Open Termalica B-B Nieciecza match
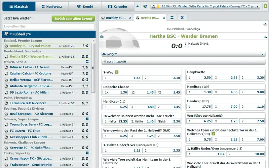The height and width of the screenshot is (168, 269). pyautogui.click(x=46, y=103)
